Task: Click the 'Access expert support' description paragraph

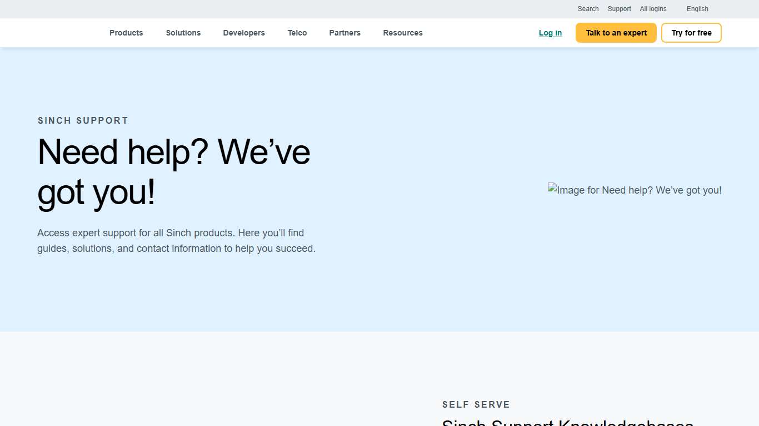Action: click(x=176, y=241)
